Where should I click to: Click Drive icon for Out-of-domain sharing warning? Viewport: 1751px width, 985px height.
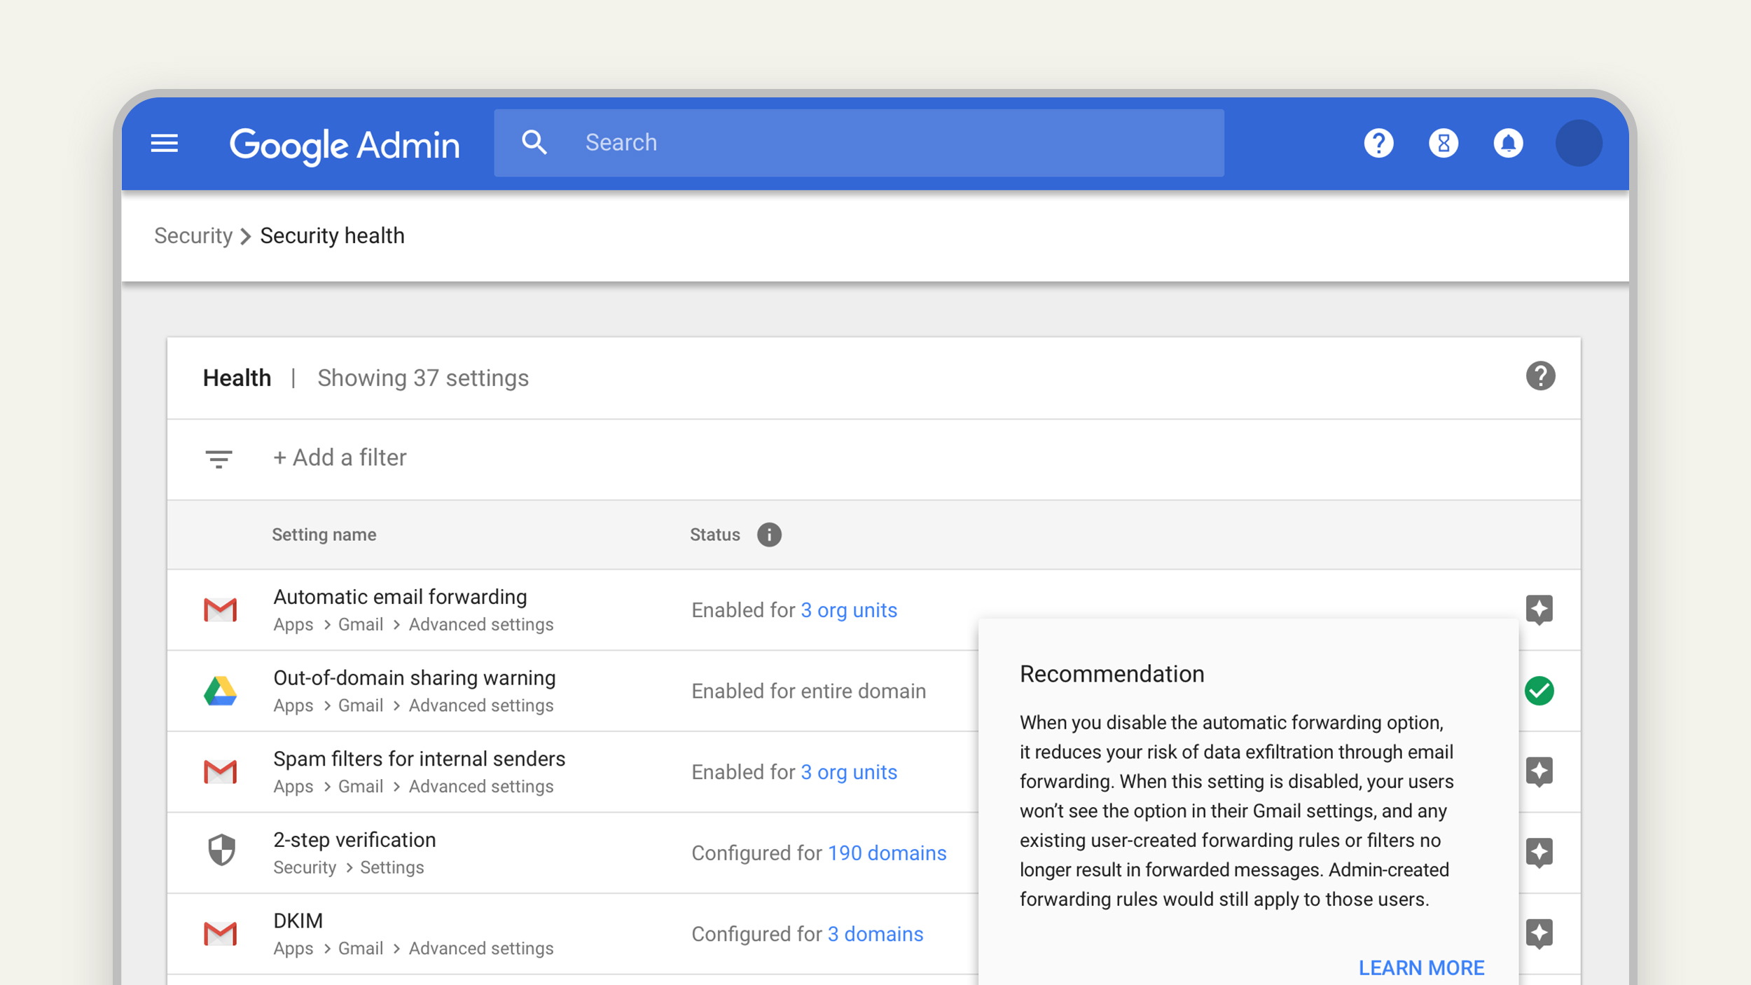click(220, 691)
